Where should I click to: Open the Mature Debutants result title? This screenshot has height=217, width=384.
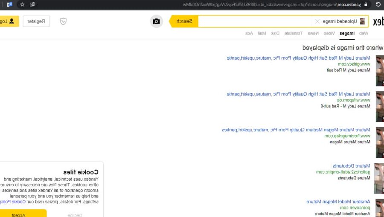[x=352, y=166]
